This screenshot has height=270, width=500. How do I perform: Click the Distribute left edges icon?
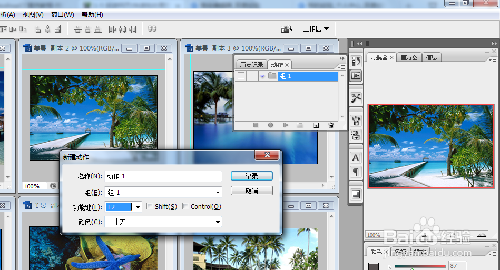pos(112,29)
